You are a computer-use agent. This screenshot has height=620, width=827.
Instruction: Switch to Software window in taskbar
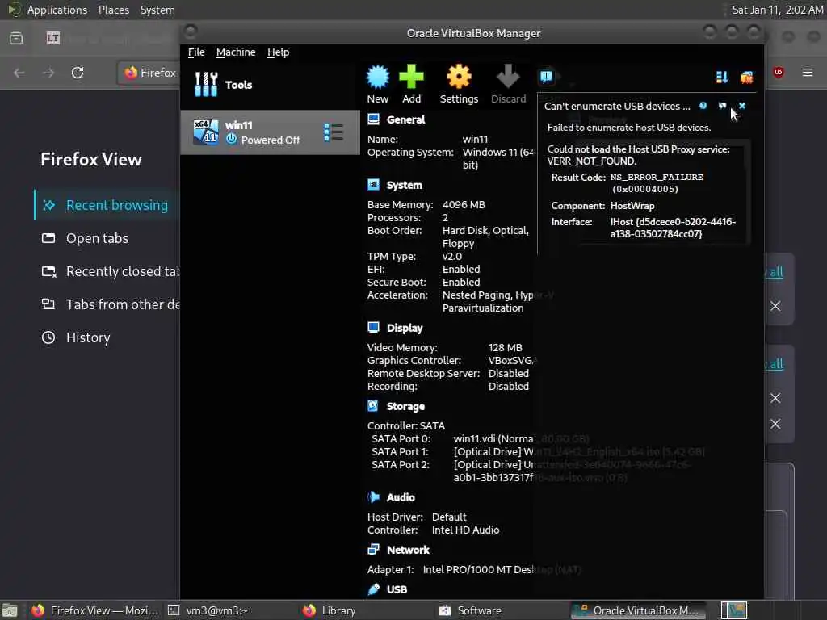coord(471,610)
